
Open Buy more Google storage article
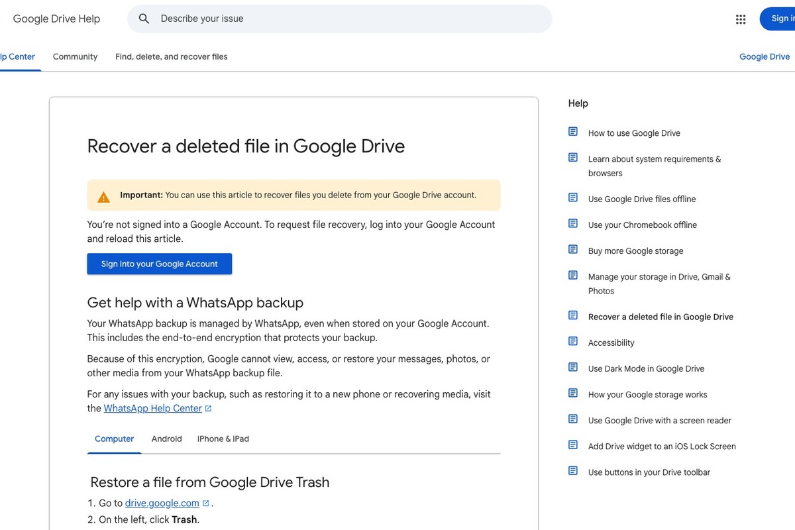point(635,250)
